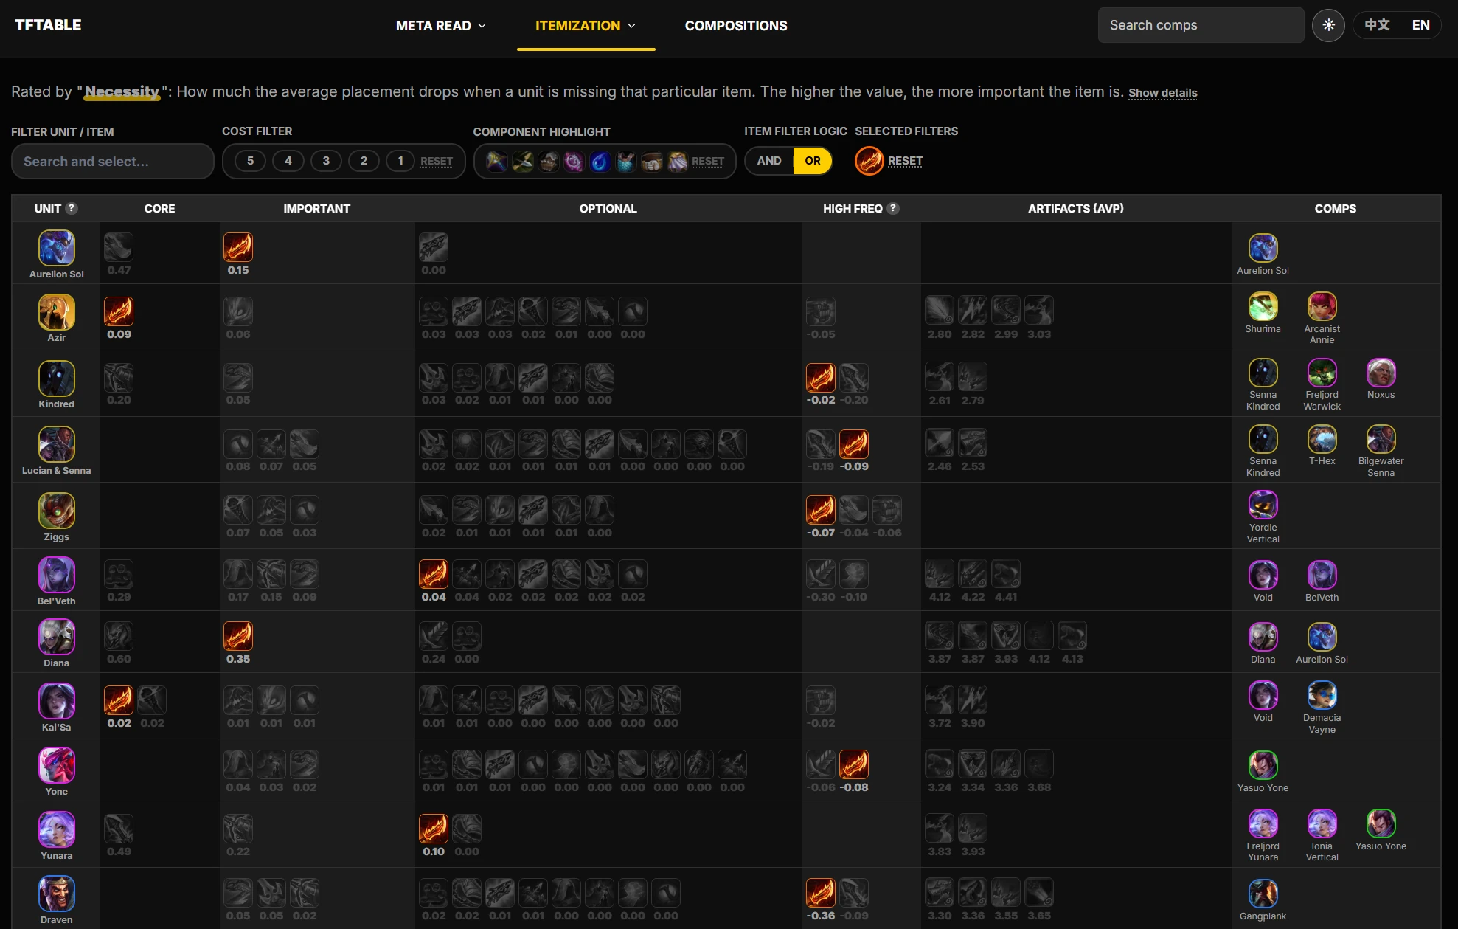1458x929 pixels.
Task: Select the Bel'Veth unit portrait
Action: click(x=57, y=575)
